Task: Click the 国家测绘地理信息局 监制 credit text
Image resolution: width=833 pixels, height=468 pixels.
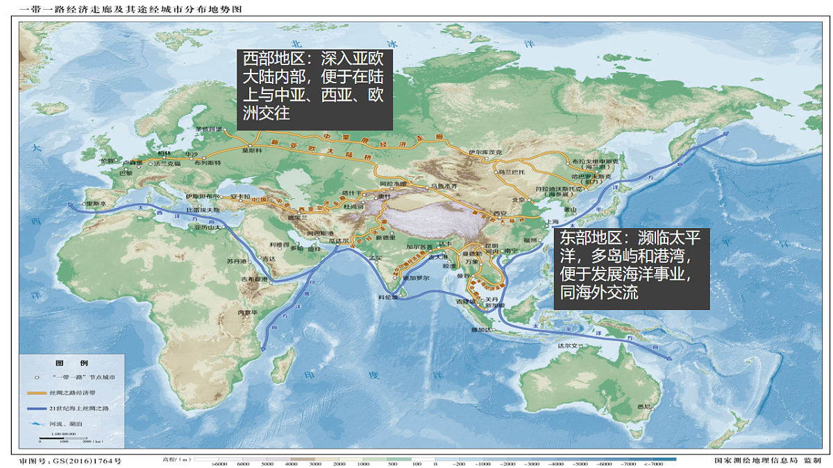Action: [768, 460]
